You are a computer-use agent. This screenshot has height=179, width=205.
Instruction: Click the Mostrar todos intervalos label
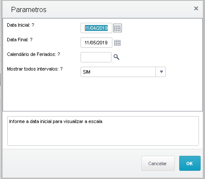click(x=35, y=69)
